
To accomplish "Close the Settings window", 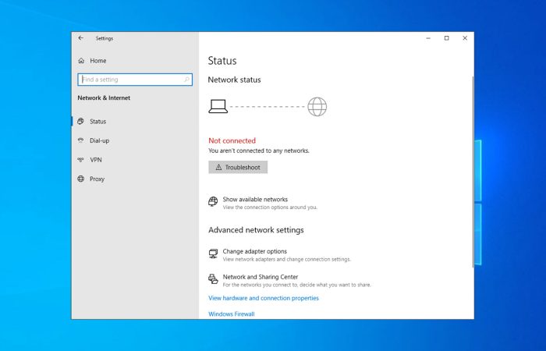I will click(x=465, y=38).
